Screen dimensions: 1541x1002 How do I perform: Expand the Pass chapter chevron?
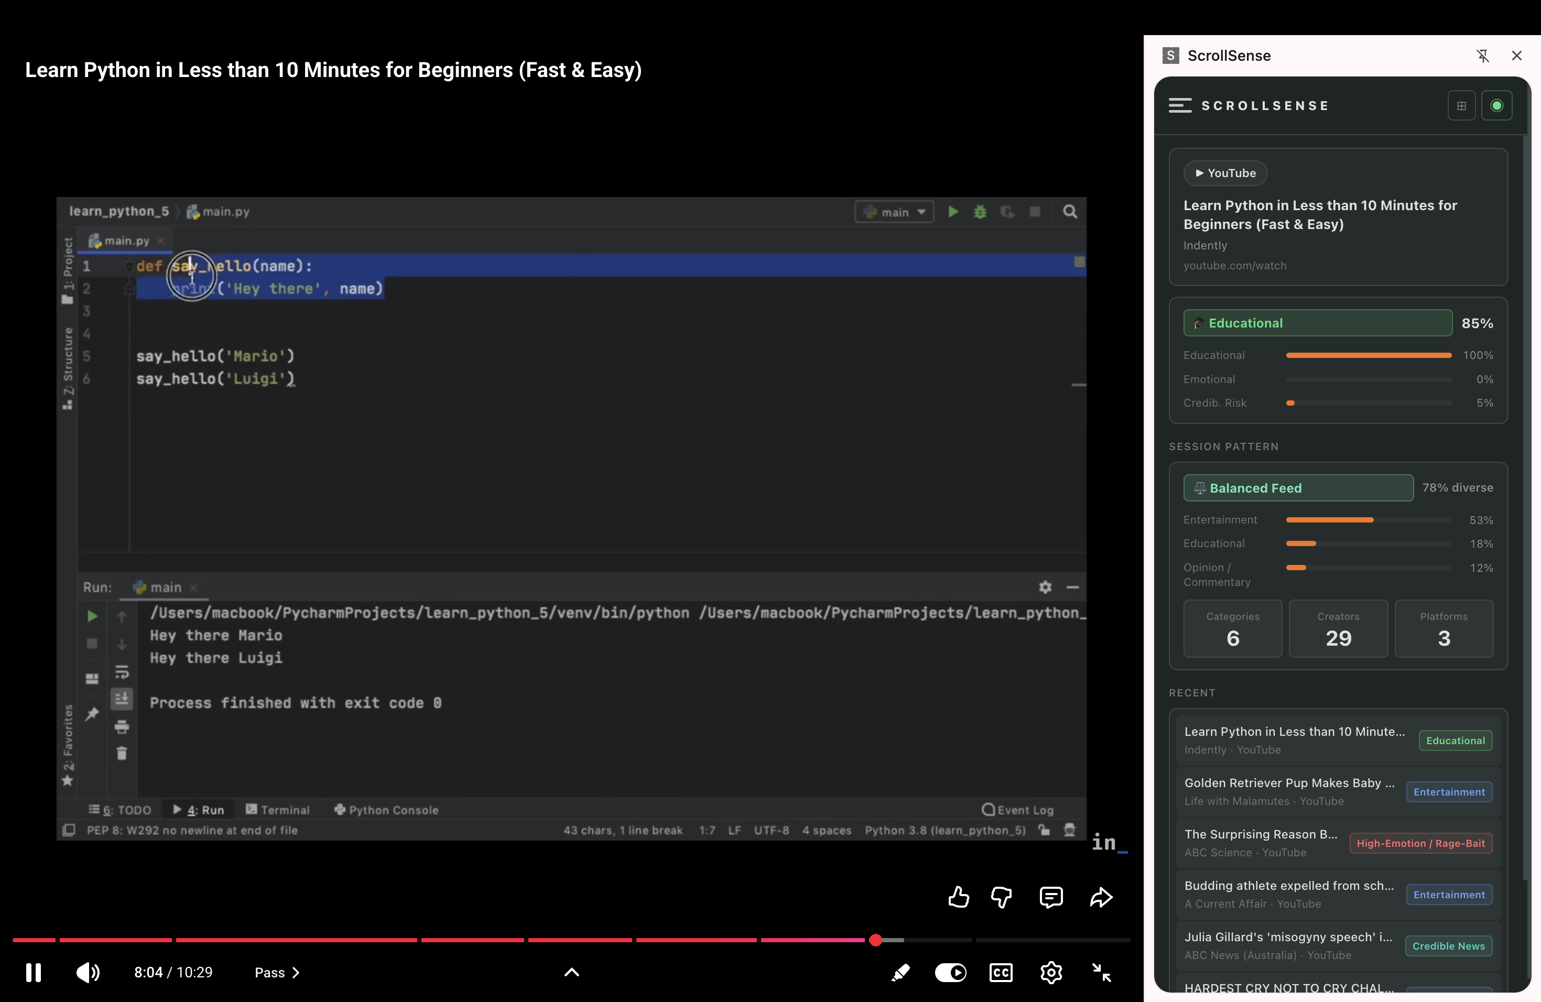click(x=296, y=972)
